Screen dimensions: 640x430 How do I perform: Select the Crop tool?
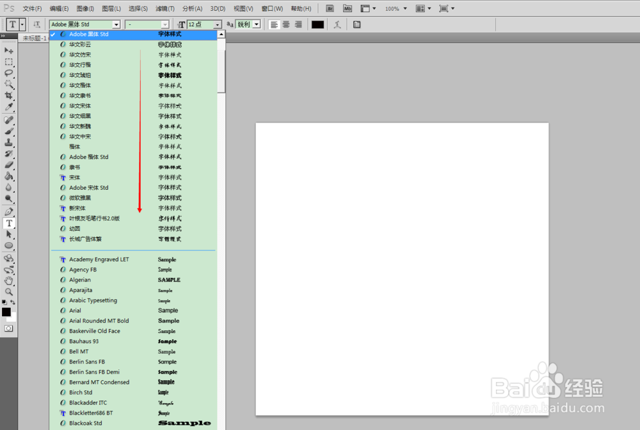pyautogui.click(x=8, y=95)
